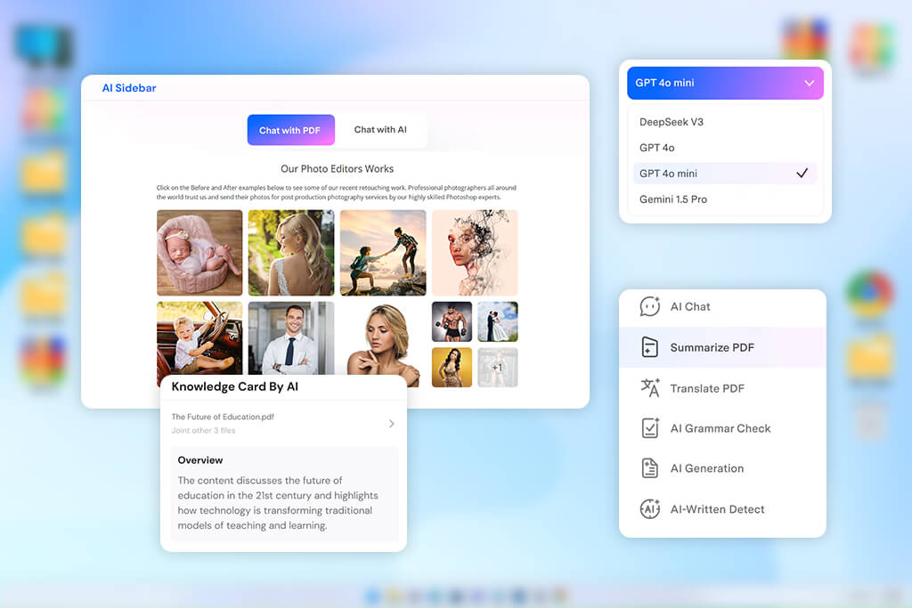The width and height of the screenshot is (912, 608).
Task: Pick Gemini 1.5 Pro from the model list
Action: [725, 199]
